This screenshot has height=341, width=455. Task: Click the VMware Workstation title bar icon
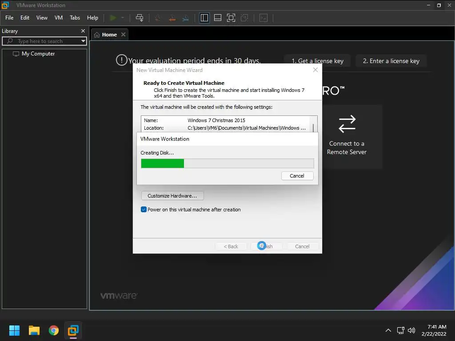(5, 5)
